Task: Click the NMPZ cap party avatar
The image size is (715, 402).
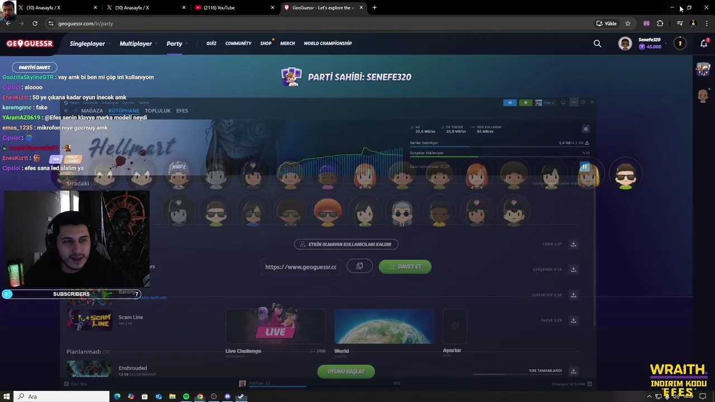Action: (178, 174)
